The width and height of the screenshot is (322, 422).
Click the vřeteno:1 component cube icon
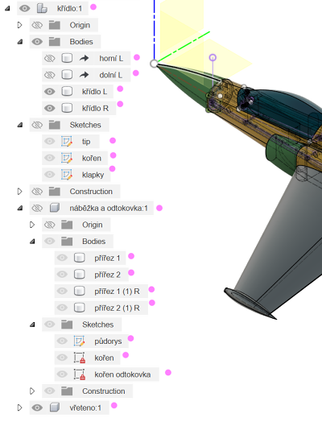click(x=55, y=408)
